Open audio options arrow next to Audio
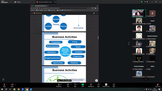Image resolution: width=162 pixels, height=91 pixels. [7, 84]
